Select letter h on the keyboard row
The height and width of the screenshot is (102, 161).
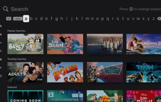62,19
